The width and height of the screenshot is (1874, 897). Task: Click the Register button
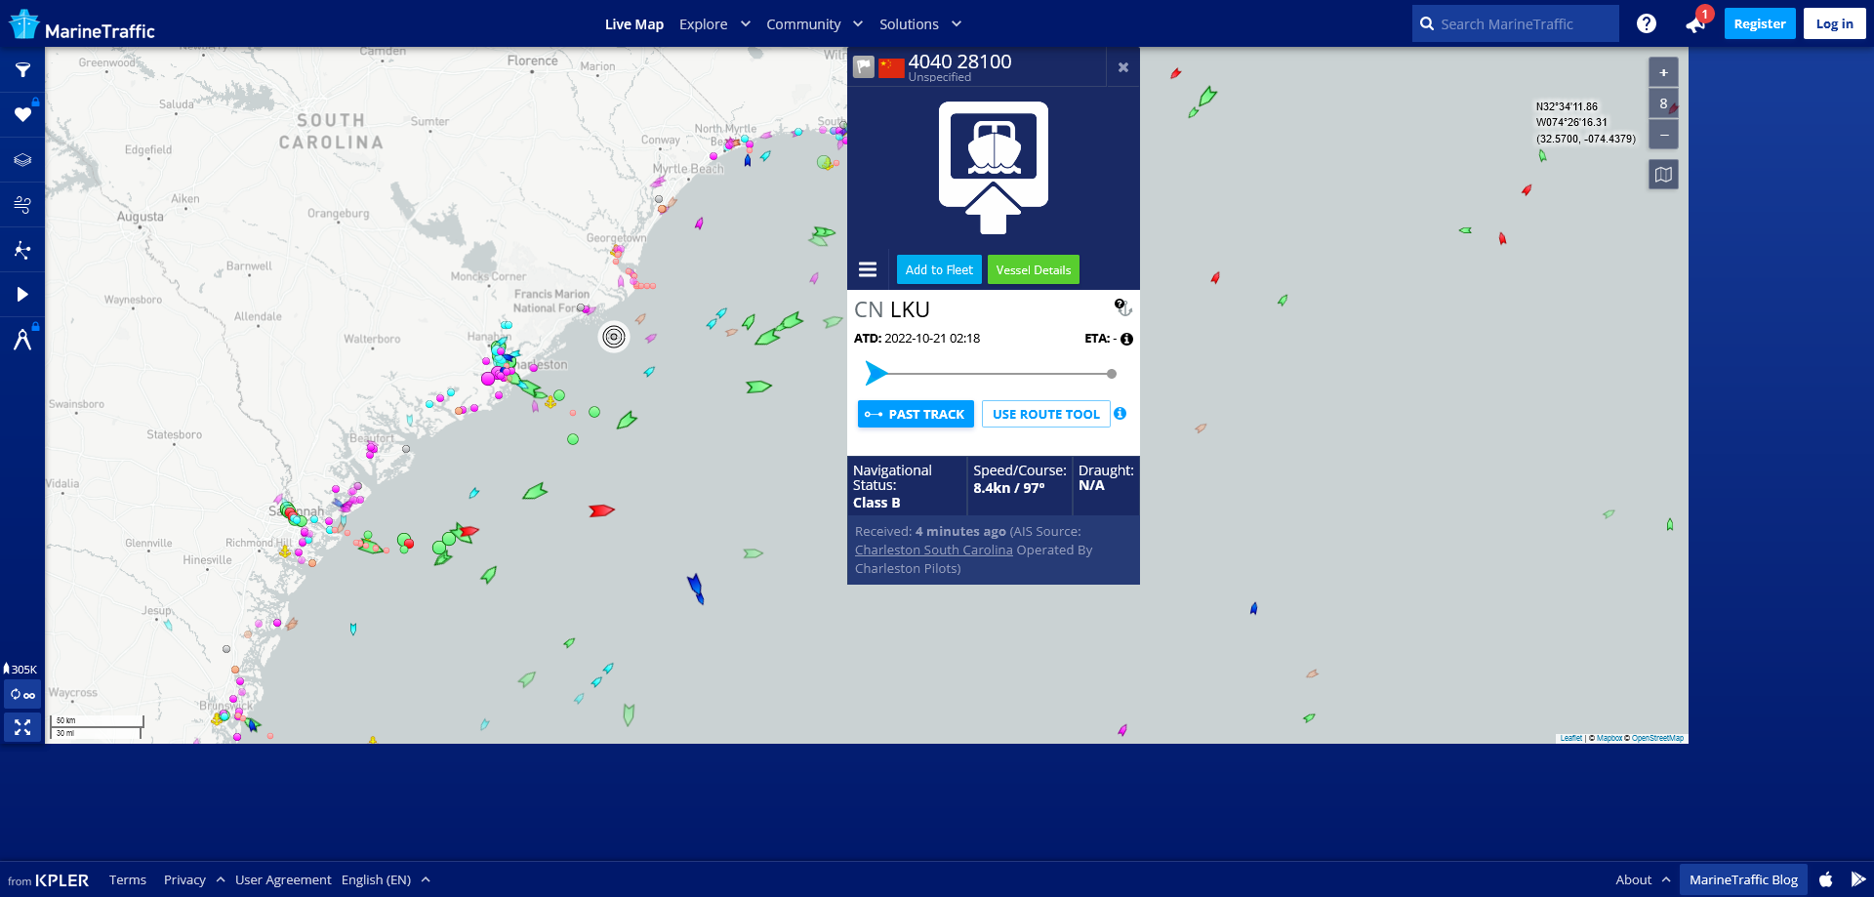pos(1760,23)
